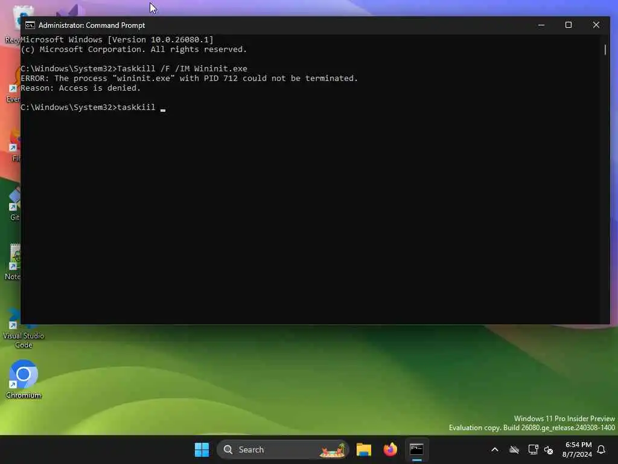Open the notifications bell

click(x=601, y=449)
